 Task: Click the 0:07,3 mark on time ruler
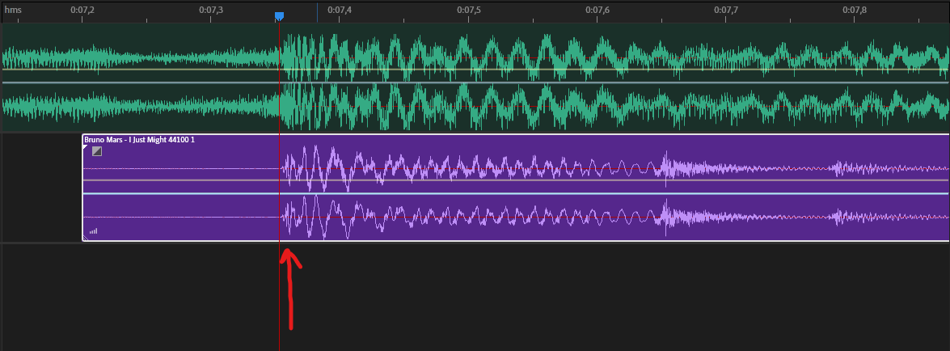click(211, 10)
